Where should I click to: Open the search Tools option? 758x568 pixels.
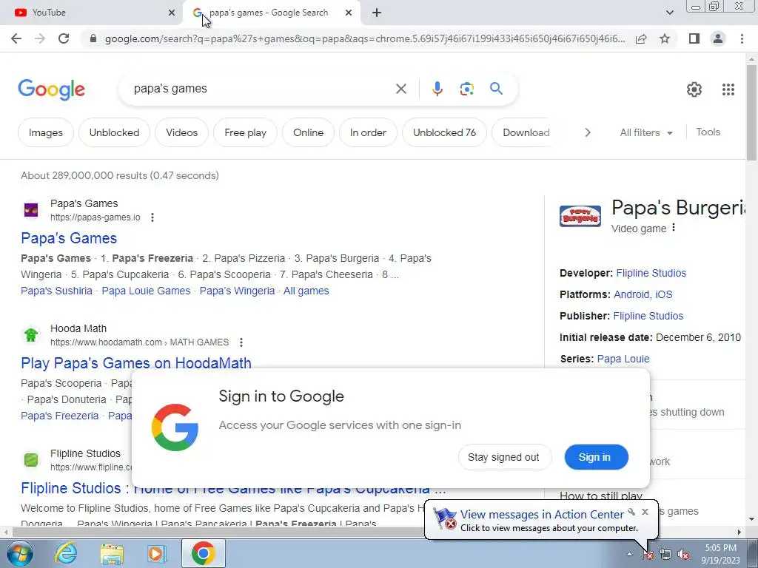(708, 132)
